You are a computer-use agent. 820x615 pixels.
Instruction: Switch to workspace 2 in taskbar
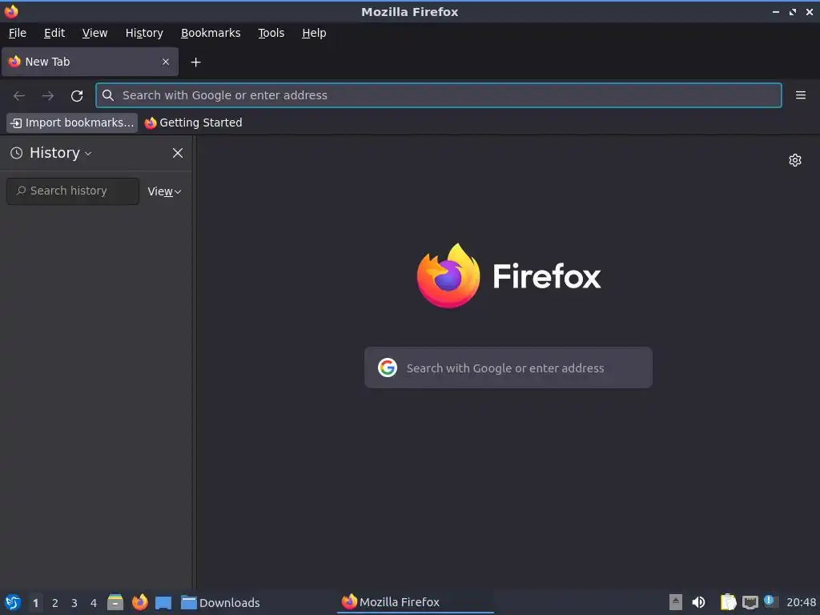pyautogui.click(x=55, y=603)
